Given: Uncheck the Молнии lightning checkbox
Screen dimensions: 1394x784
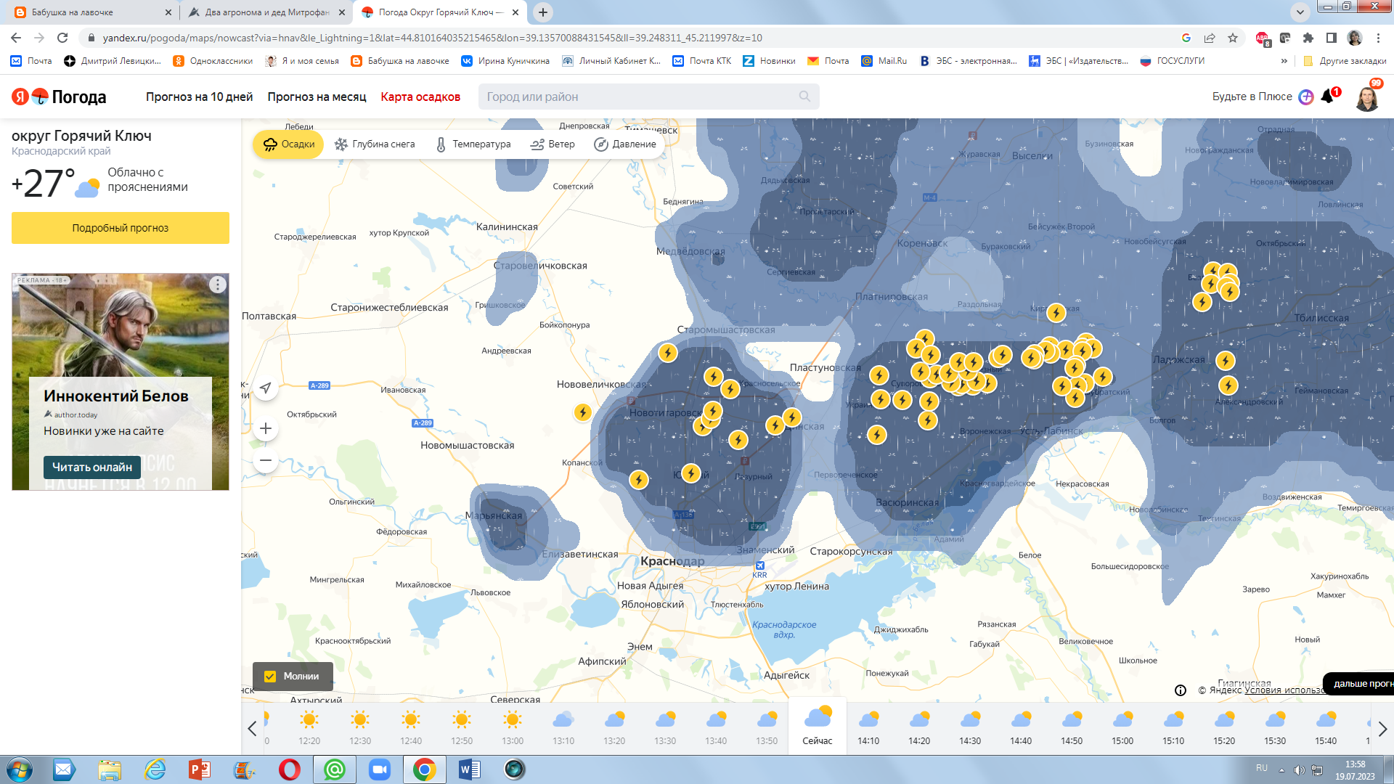Looking at the screenshot, I should tap(270, 676).
